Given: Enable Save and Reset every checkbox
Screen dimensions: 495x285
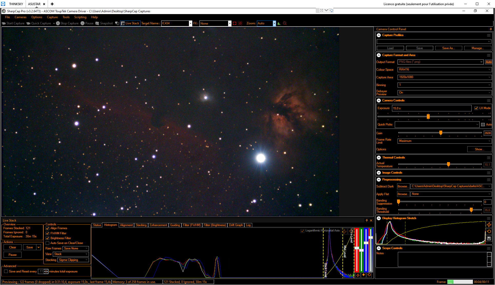Looking at the screenshot, I should pyautogui.click(x=6, y=271).
